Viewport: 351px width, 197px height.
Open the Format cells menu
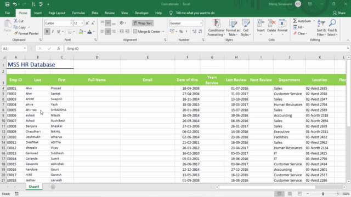click(282, 28)
